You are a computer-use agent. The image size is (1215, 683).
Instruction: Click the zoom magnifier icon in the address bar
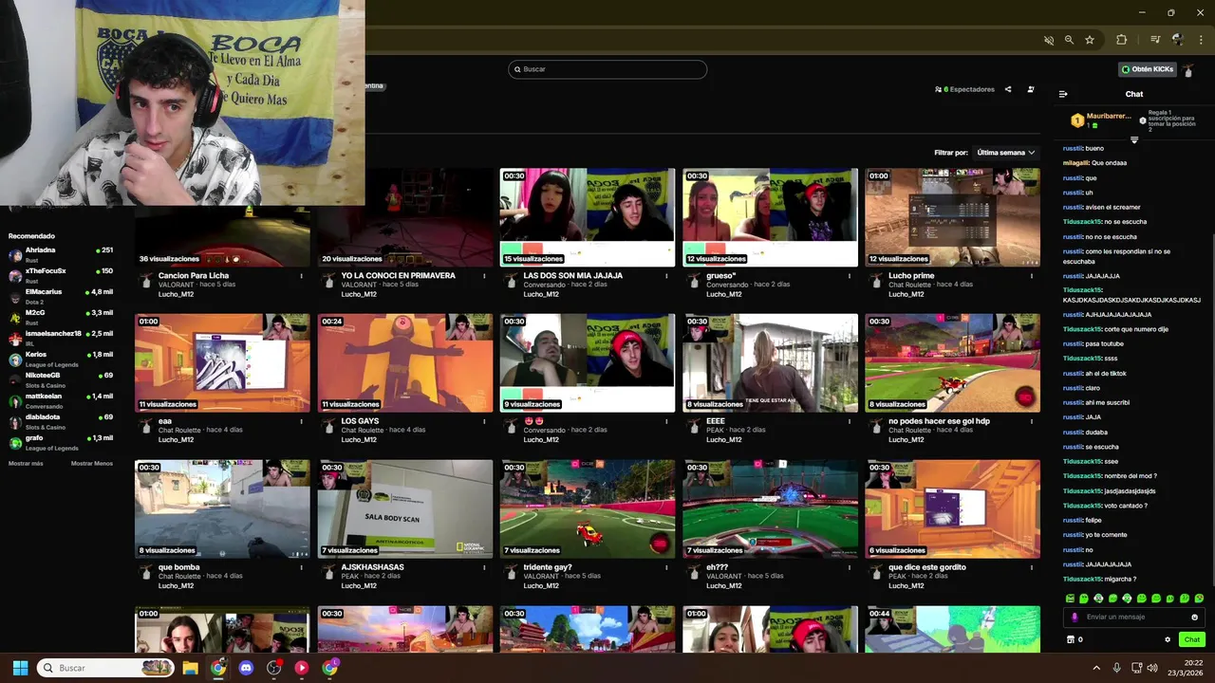(x=1069, y=40)
